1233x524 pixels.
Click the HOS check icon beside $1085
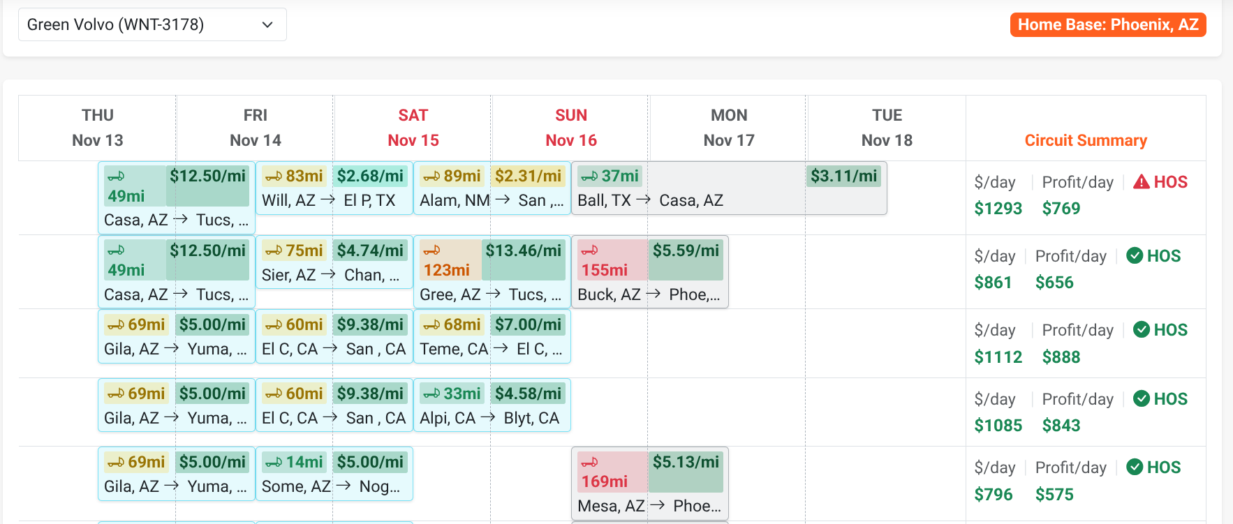point(1142,398)
